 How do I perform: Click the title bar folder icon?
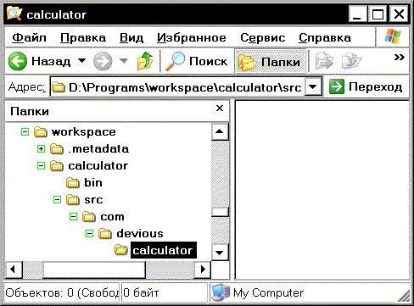[x=14, y=14]
